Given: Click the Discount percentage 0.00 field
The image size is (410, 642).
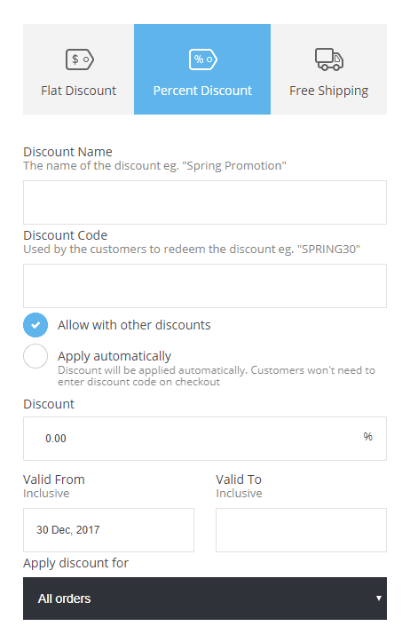Looking at the screenshot, I should coord(205,439).
